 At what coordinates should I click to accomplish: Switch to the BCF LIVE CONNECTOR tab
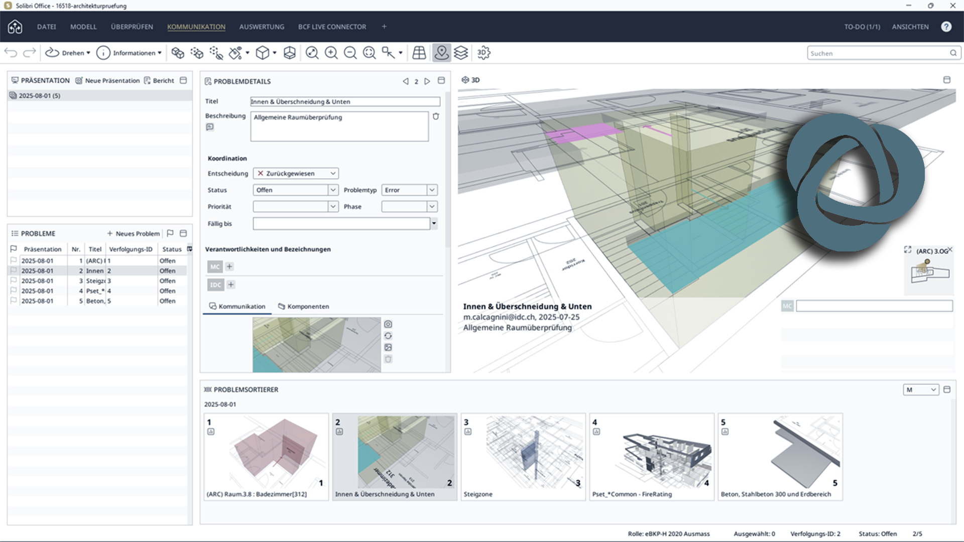tap(332, 27)
